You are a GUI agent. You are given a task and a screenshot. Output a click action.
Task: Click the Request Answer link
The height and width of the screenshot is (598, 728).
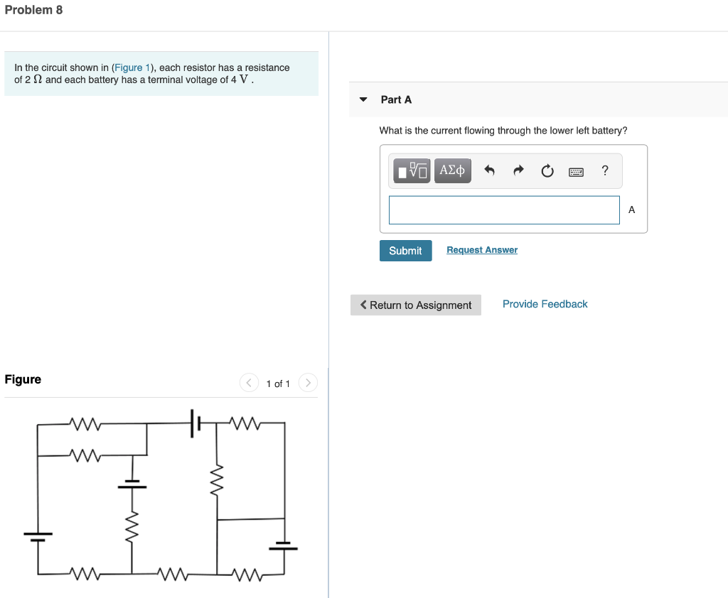481,249
